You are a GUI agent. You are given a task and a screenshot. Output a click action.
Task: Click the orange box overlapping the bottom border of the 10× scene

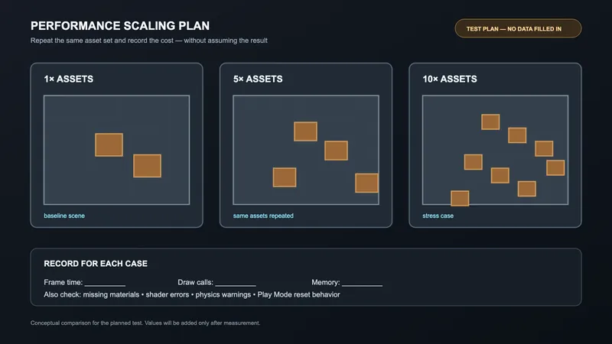[x=460, y=198]
